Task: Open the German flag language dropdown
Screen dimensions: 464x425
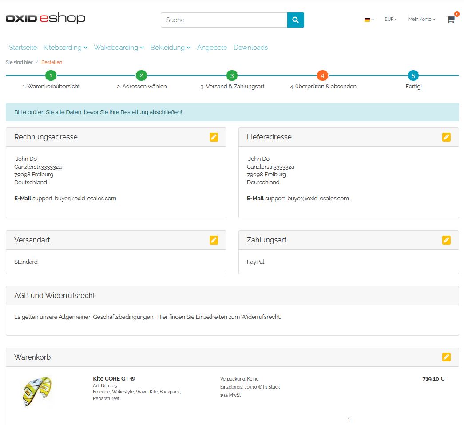Action: tap(369, 20)
